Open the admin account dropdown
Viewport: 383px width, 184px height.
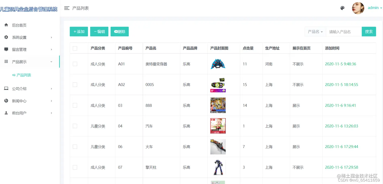[374, 8]
